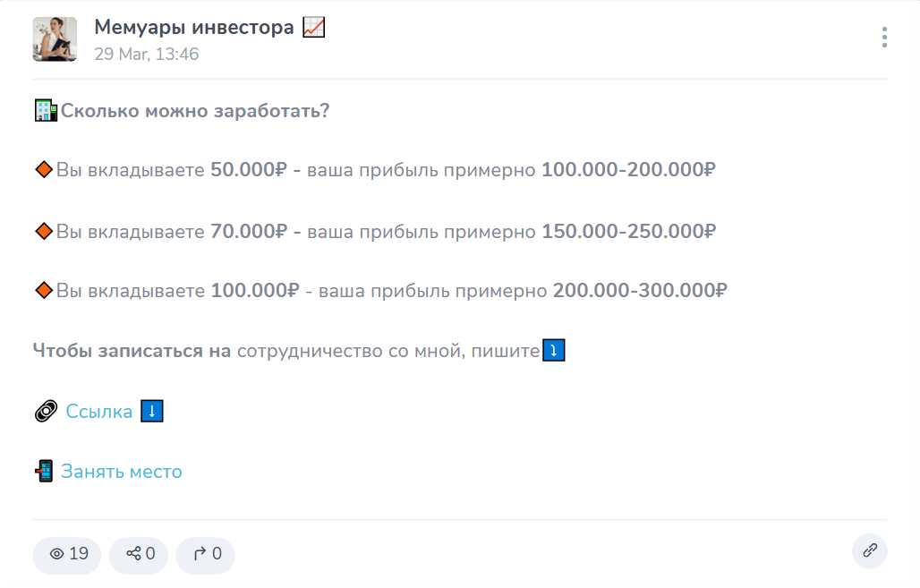920x588 pixels.
Task: Select the 19 views pill button
Action: 66,555
